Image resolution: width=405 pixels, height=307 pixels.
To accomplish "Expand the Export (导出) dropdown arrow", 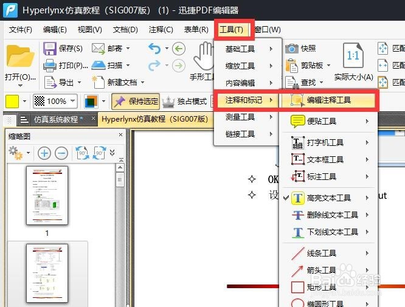I will (x=79, y=83).
